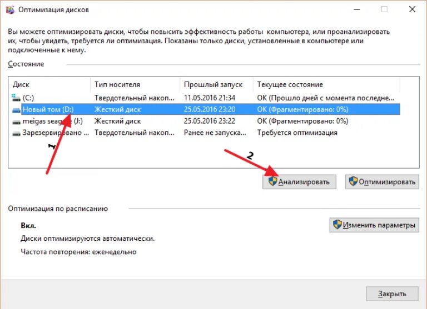427x309 pixels.
Task: Sort by the Текущее состояние column header
Action: pyautogui.click(x=326, y=84)
